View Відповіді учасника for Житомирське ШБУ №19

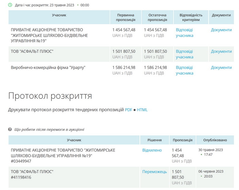click(184, 33)
